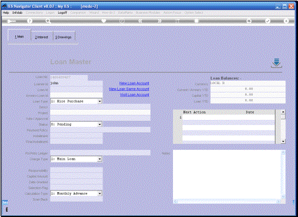298x217 pixels.
Task: Switch to the 2 Interest tab
Action: (42, 37)
